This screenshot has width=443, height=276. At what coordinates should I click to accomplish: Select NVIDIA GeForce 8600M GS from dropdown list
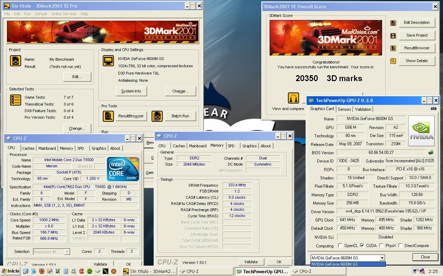pos(348,264)
